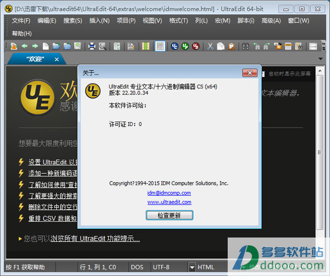This screenshot has width=330, height=276.
Task: Click the FTP close-folder toolbar icon
Action: [x=67, y=46]
